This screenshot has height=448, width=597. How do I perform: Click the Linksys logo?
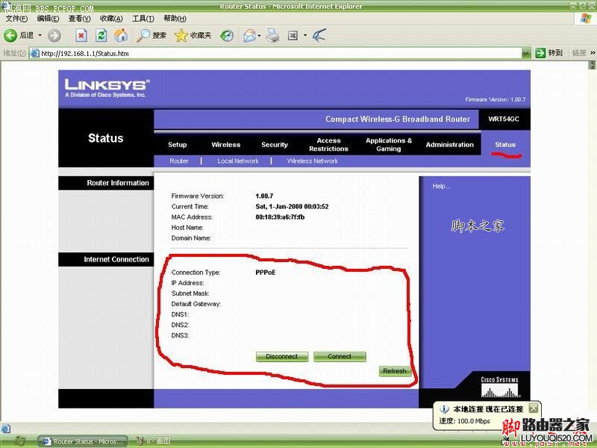(107, 87)
